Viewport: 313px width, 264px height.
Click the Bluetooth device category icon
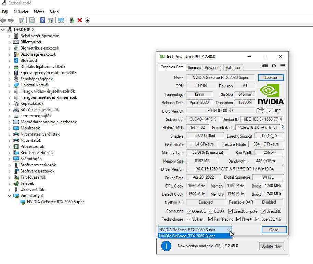[x=16, y=60]
